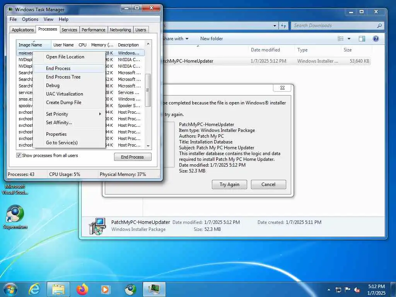
Task: Sort by User Name column header
Action: pyautogui.click(x=63, y=45)
